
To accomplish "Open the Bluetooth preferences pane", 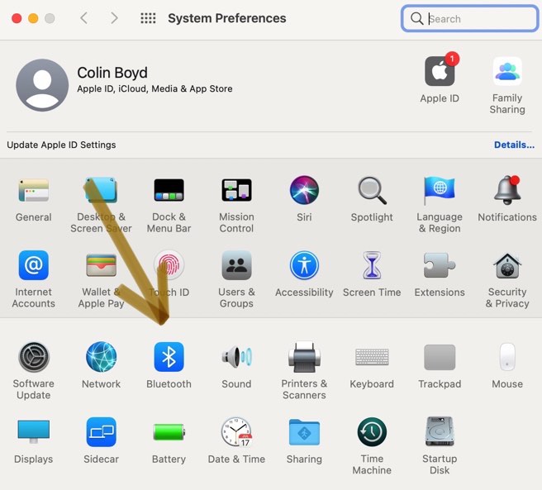I will tap(169, 358).
